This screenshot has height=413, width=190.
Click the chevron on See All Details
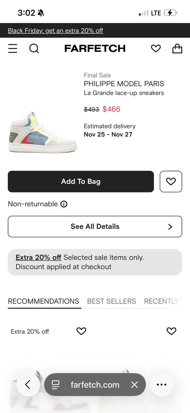click(170, 227)
